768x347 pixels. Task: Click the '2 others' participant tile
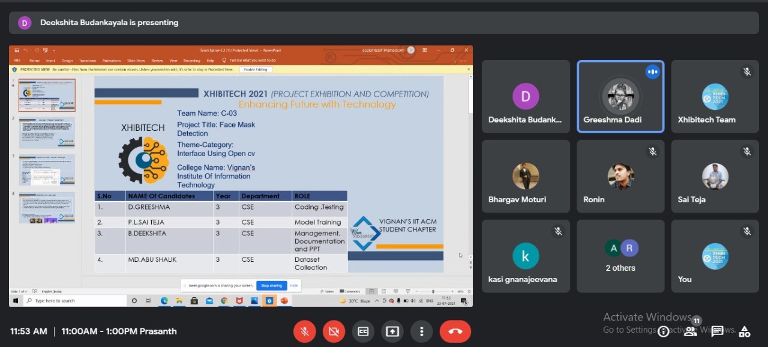click(x=620, y=256)
